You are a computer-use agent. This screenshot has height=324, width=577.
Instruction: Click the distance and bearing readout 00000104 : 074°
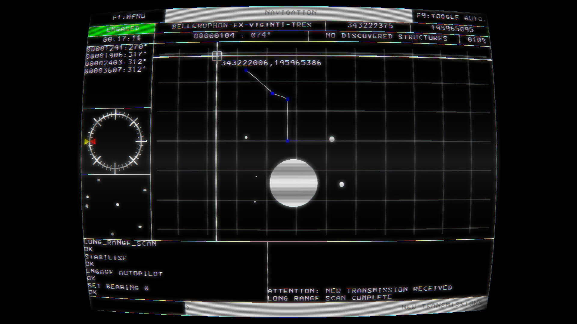[x=232, y=35]
